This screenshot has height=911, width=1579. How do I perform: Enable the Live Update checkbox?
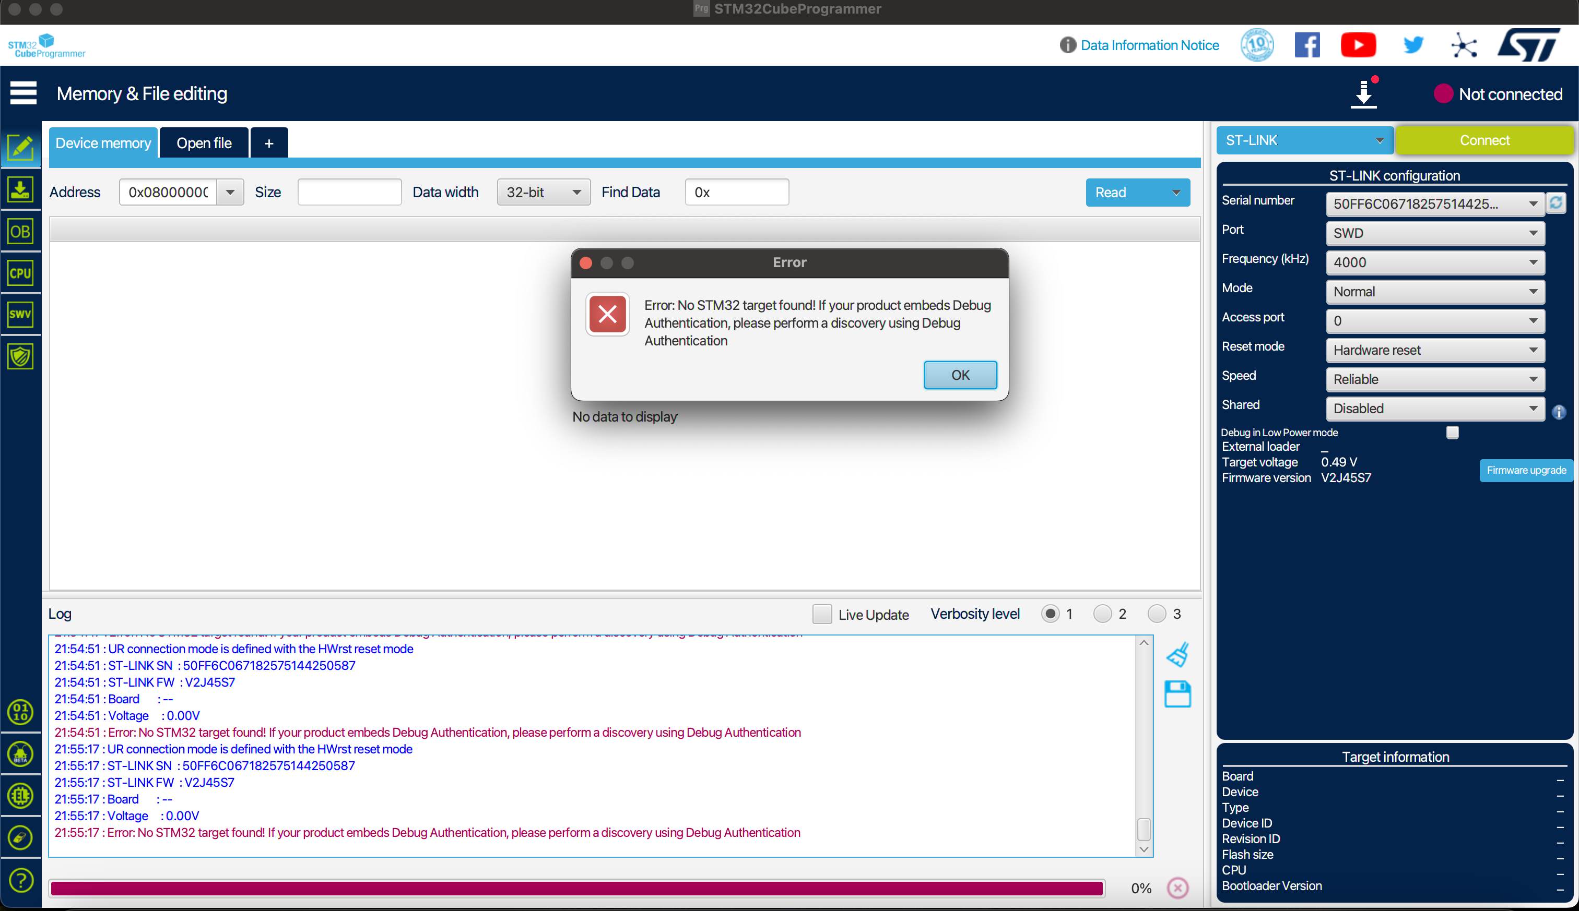click(x=822, y=614)
